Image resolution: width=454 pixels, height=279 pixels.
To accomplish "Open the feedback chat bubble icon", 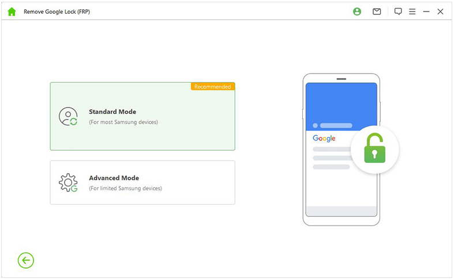I will click(398, 12).
